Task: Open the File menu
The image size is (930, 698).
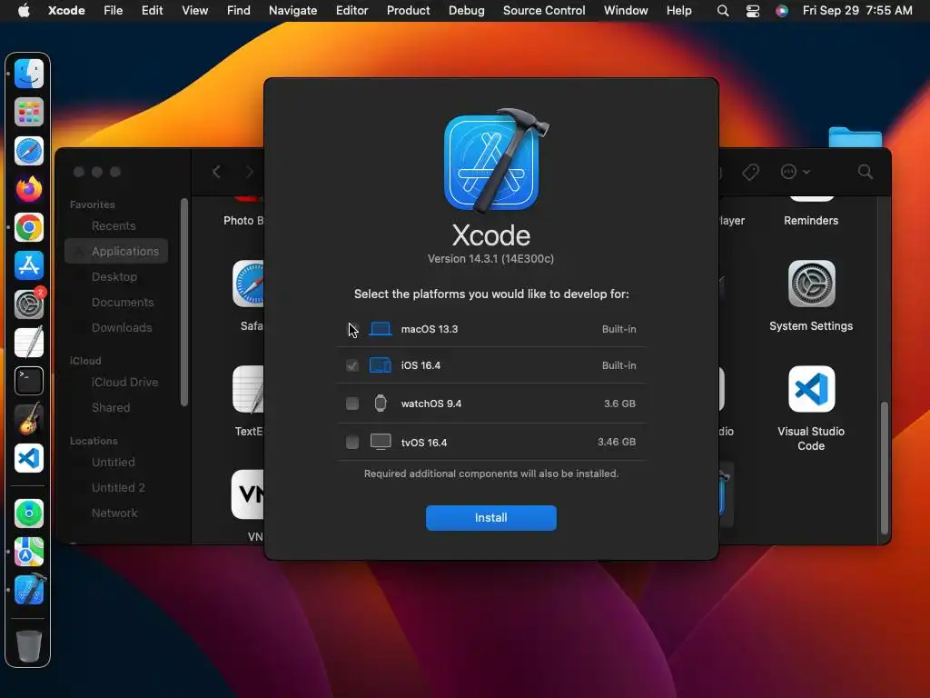Action: click(113, 11)
